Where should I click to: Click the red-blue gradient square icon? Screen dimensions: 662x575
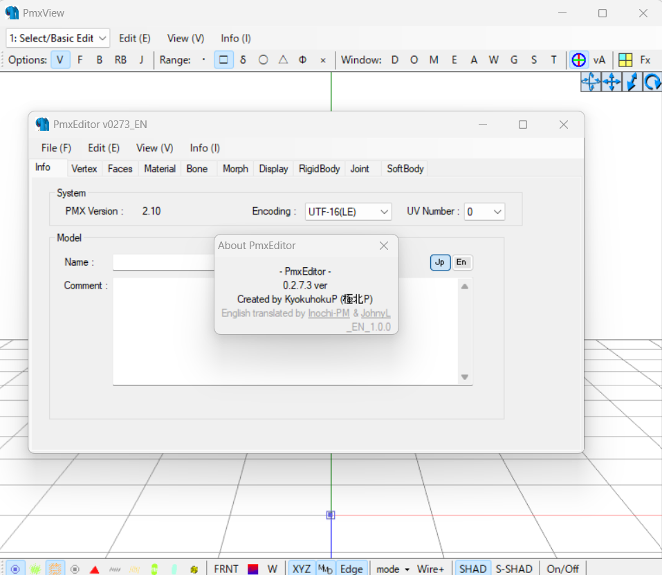(253, 569)
